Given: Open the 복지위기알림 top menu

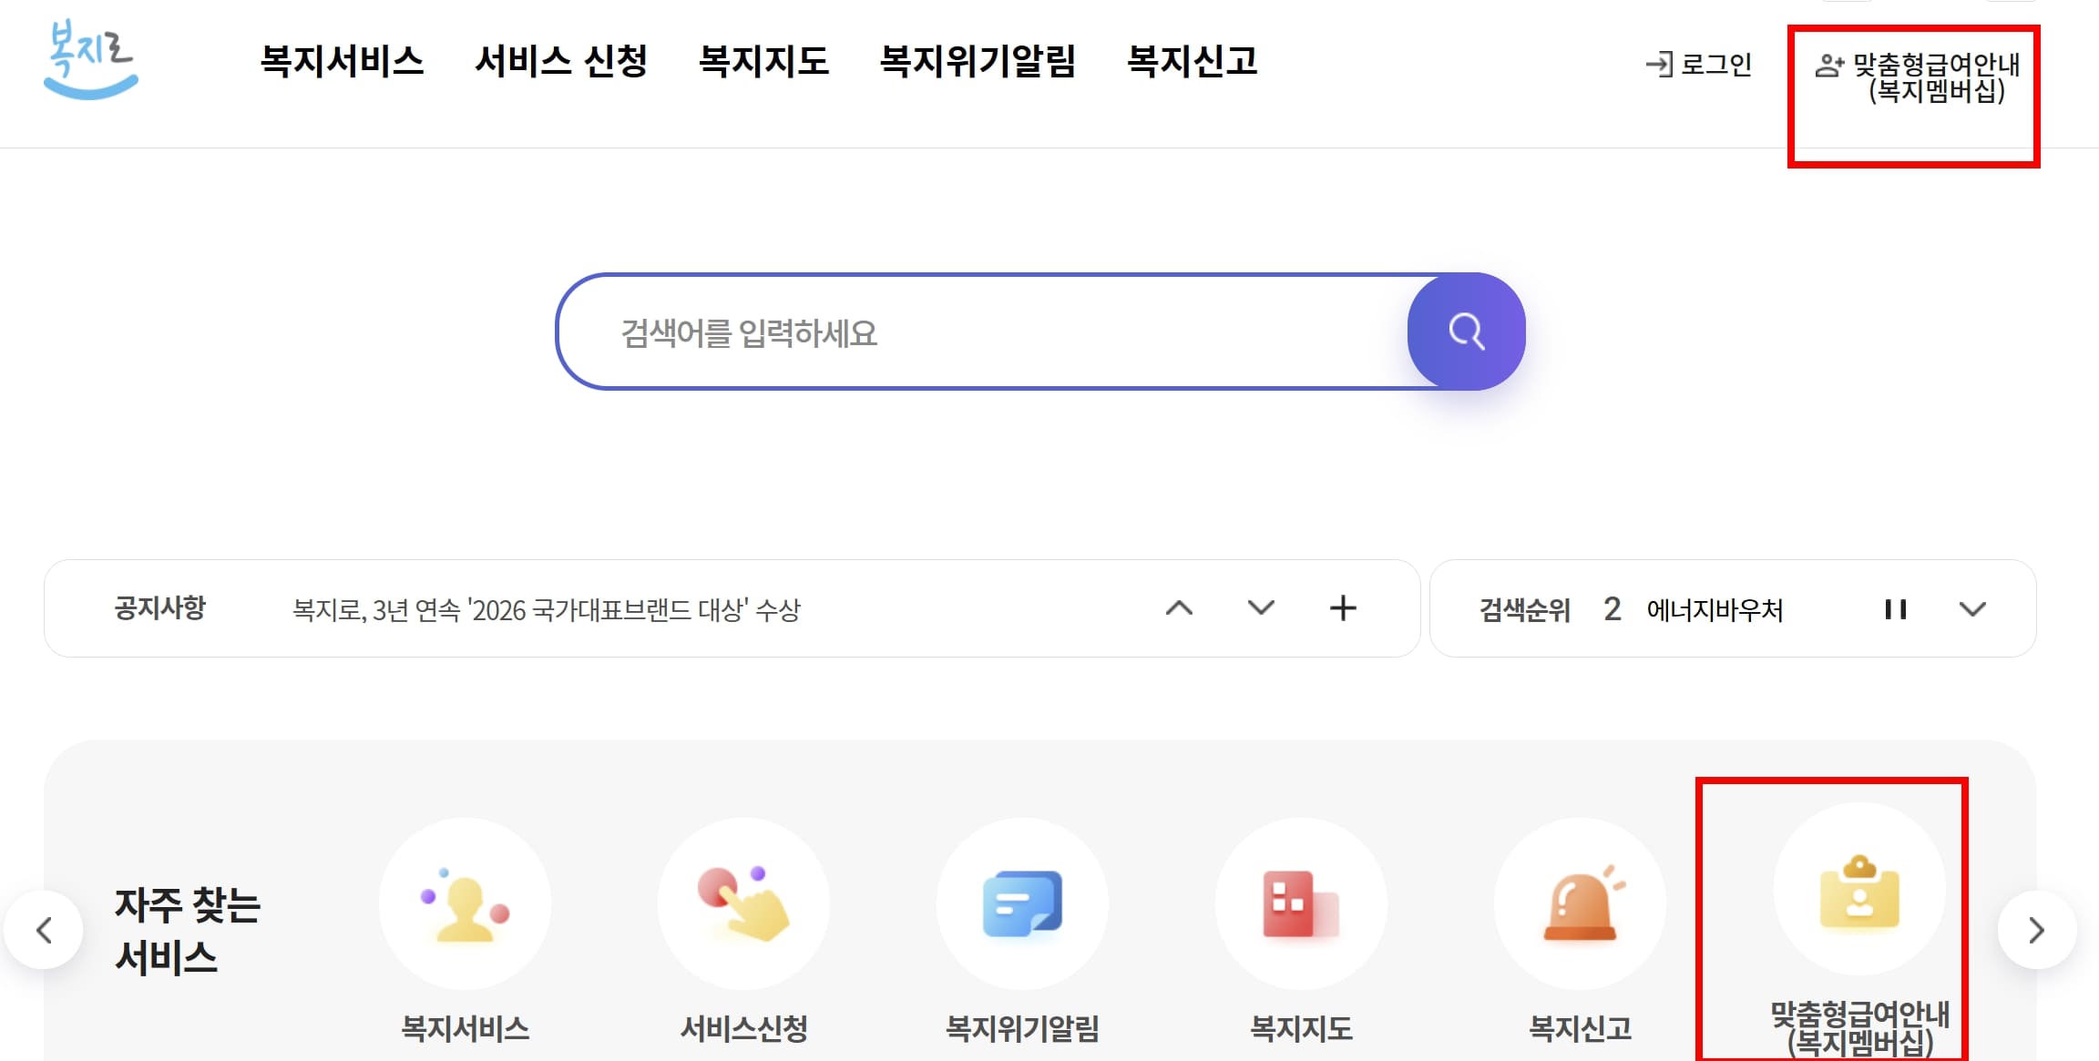Looking at the screenshot, I should pos(978,61).
